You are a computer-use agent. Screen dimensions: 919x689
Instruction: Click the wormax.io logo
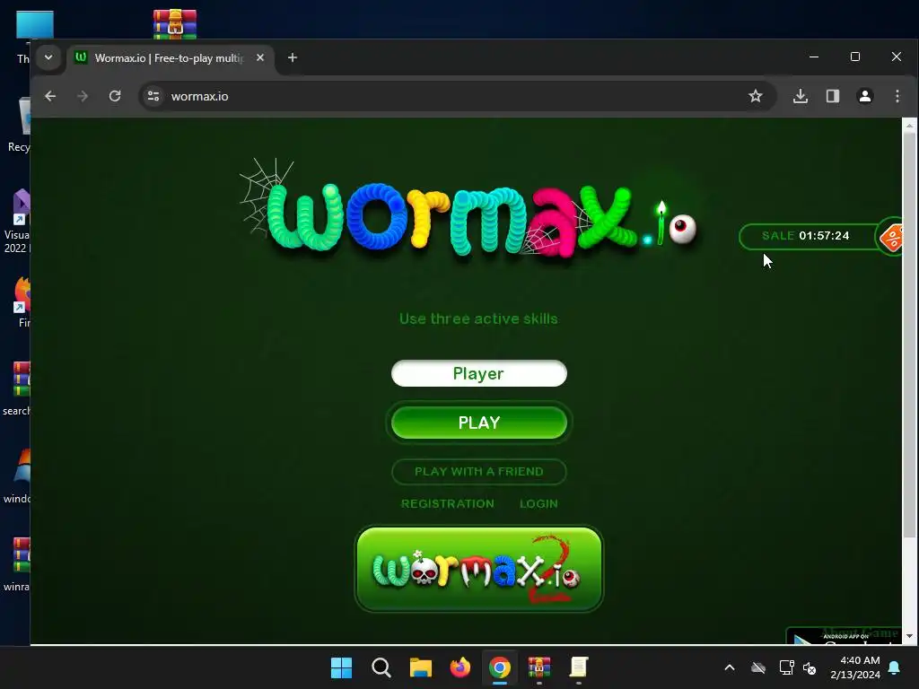[468, 211]
